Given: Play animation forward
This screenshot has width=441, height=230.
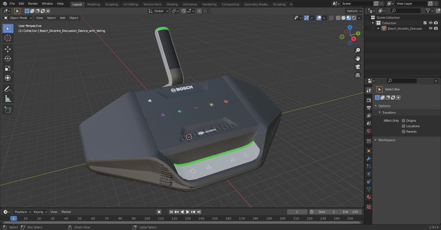Looking at the screenshot, I should (188, 212).
